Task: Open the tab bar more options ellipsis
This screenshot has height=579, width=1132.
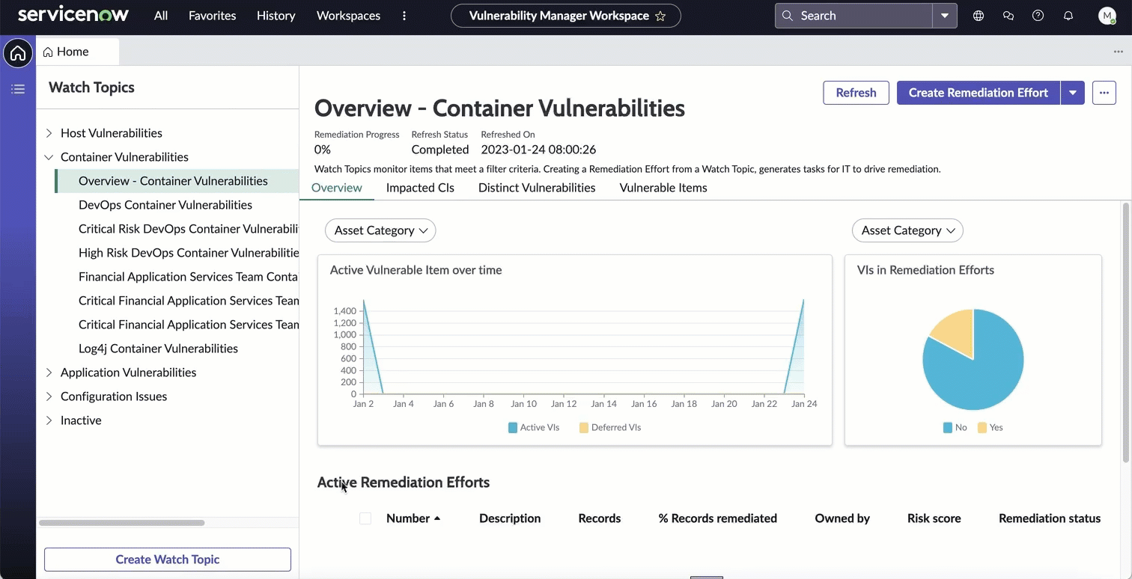Action: pyautogui.click(x=1118, y=52)
